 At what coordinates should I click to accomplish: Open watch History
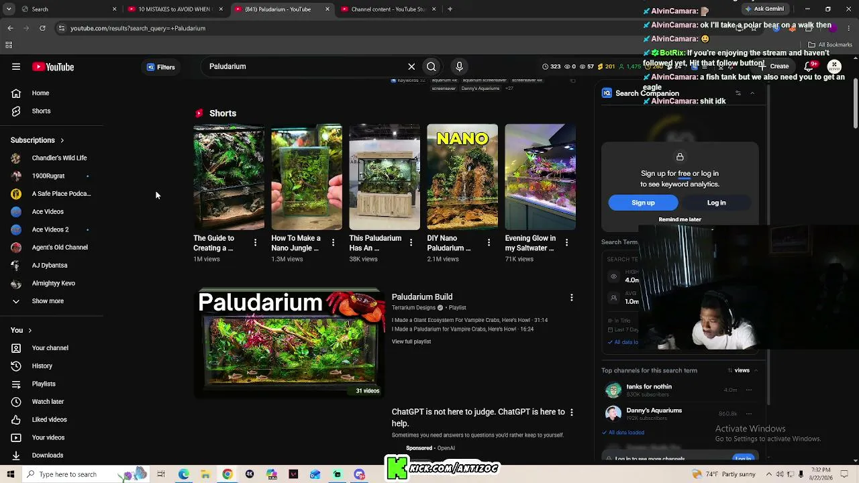pyautogui.click(x=52, y=366)
